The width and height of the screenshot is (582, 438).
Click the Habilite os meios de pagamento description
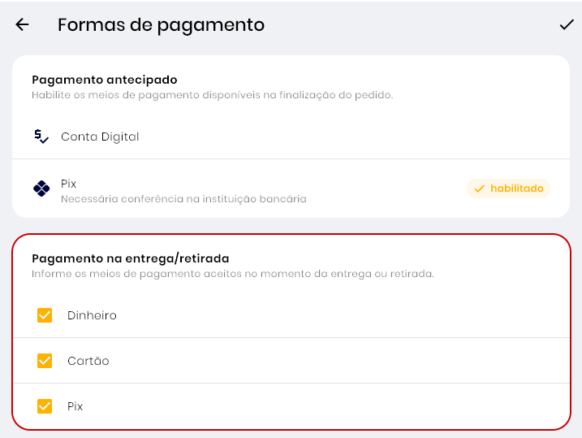click(212, 95)
